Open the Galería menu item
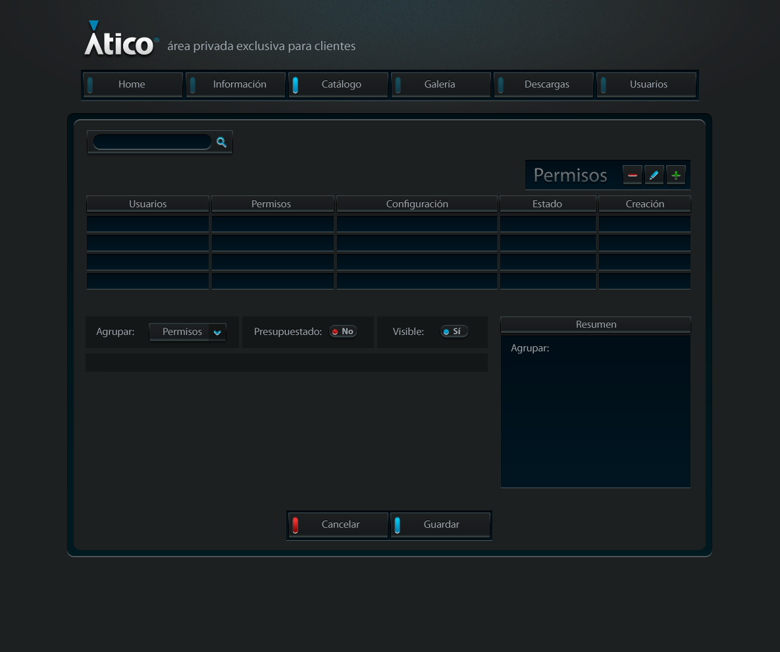Image resolution: width=780 pixels, height=652 pixels. pos(441,85)
